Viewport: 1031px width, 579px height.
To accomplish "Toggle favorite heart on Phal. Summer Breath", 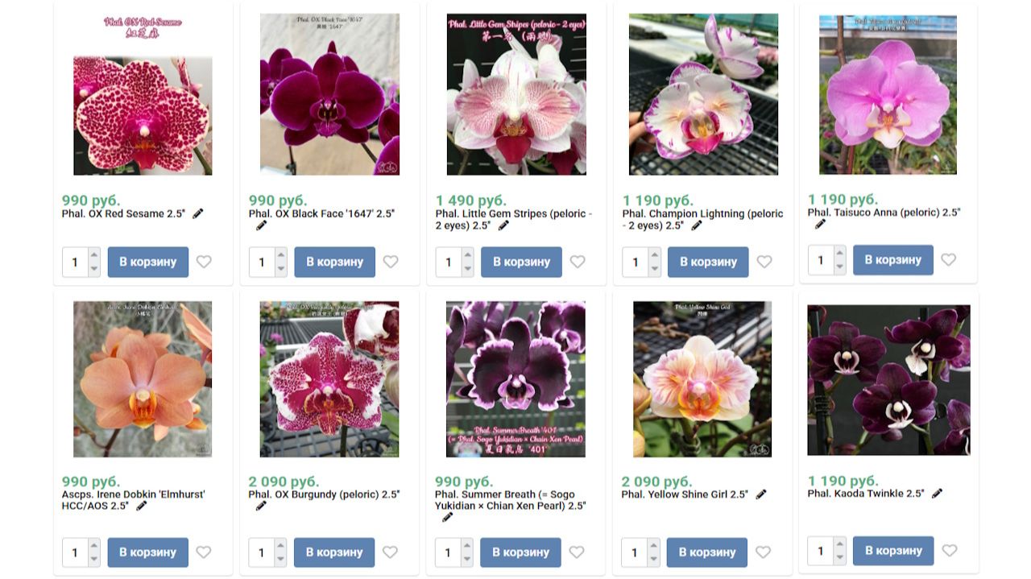I will pos(577,552).
